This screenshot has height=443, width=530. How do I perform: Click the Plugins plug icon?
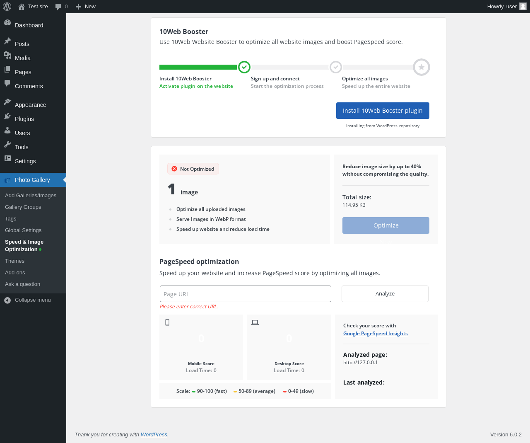tap(7, 116)
